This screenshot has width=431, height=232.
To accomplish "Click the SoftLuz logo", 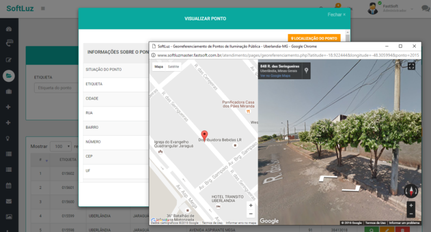I will (20, 9).
